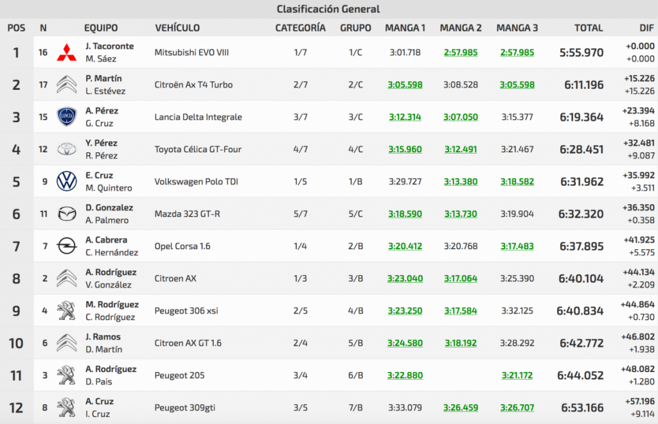This screenshot has height=424, width=658.
Task: Click the Mazda logo beside D. Gonzalez
Action: pyautogui.click(x=67, y=214)
